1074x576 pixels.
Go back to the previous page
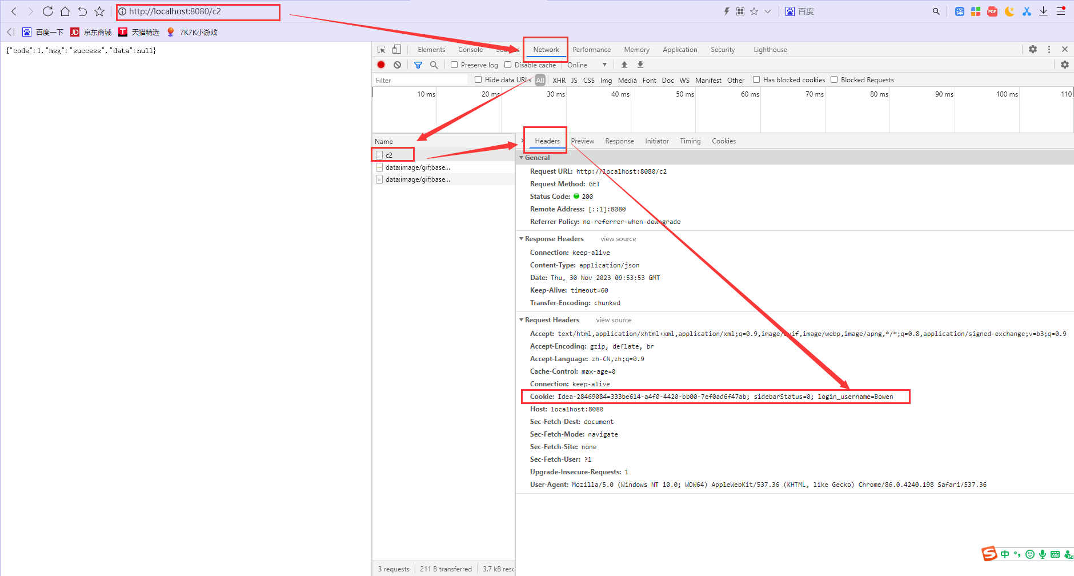[x=14, y=11]
